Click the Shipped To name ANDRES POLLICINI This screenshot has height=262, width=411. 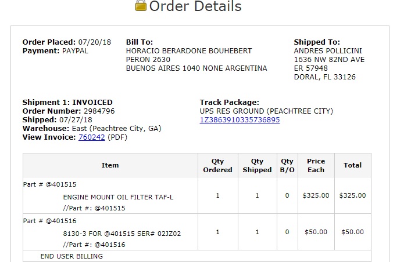(x=328, y=51)
